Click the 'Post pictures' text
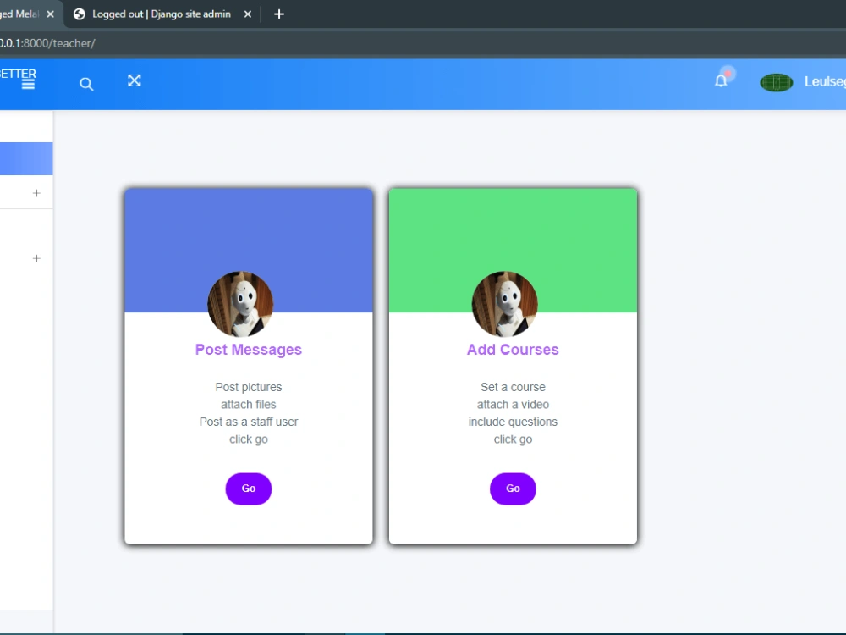This screenshot has height=635, width=846. pyautogui.click(x=248, y=387)
